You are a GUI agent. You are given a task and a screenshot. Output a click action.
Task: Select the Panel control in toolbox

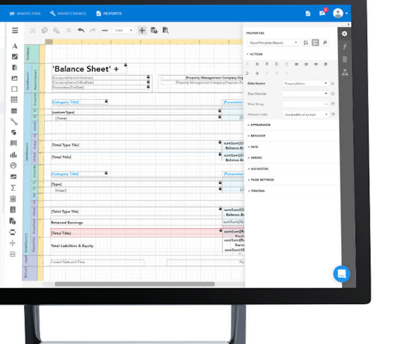pyautogui.click(x=15, y=89)
